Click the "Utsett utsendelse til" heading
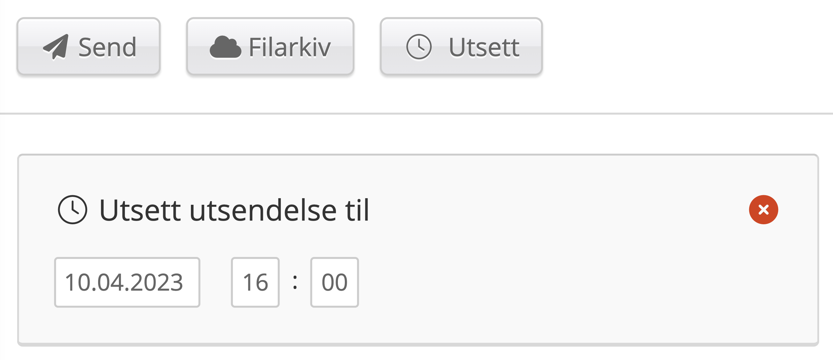The width and height of the screenshot is (833, 360). [234, 210]
